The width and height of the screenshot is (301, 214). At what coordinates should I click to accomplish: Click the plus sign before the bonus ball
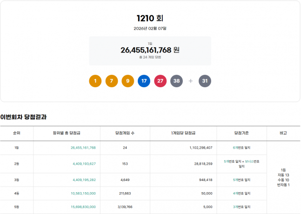point(191,81)
